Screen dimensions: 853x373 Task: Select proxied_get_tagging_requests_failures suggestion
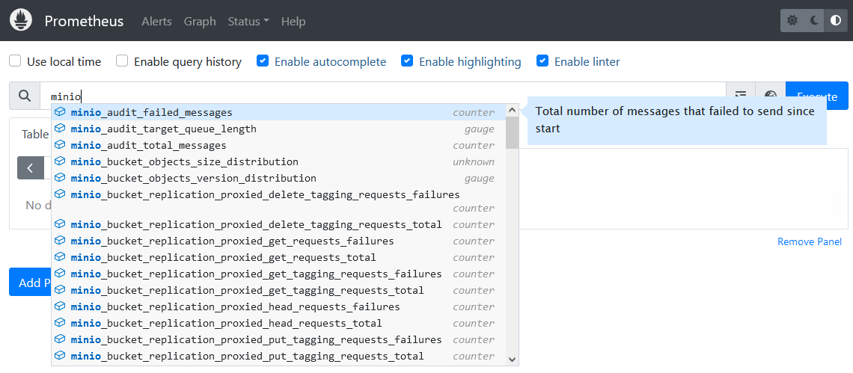278,274
